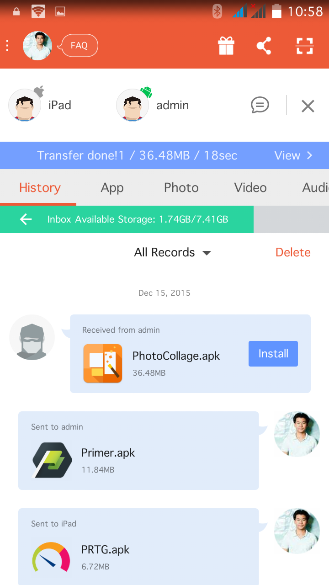Open the gift box icon
Screen dimensions: 329x585
(226, 46)
